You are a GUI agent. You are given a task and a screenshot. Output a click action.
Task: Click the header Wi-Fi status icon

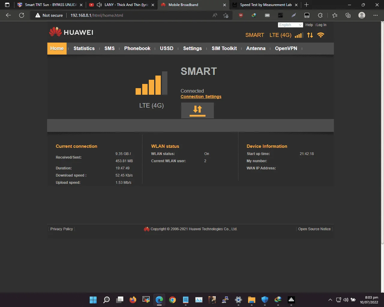(x=321, y=35)
